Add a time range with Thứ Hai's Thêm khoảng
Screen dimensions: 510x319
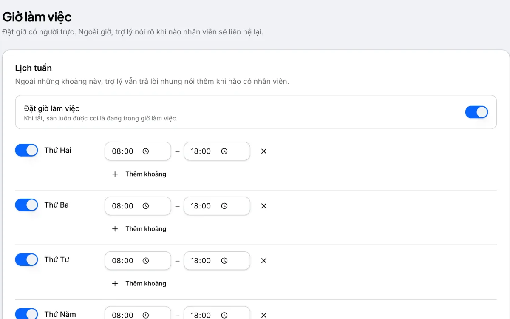point(139,174)
